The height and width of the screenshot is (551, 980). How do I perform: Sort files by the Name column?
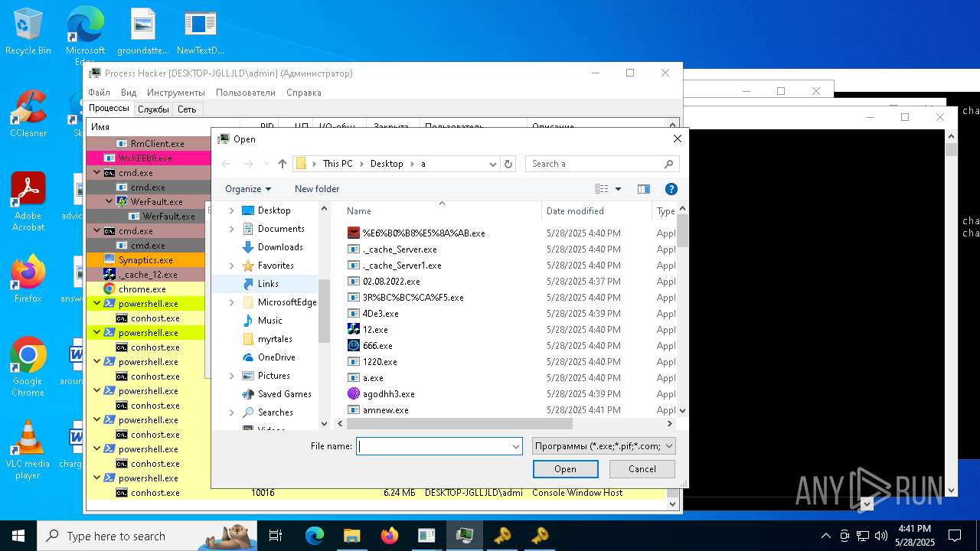(x=441, y=211)
